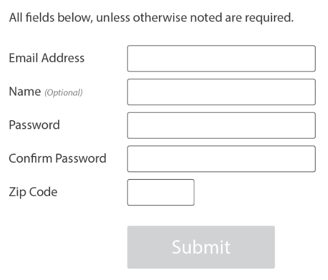Click the italic '(Optional)' note
Viewport: 328px width, 280px height.
64,93
